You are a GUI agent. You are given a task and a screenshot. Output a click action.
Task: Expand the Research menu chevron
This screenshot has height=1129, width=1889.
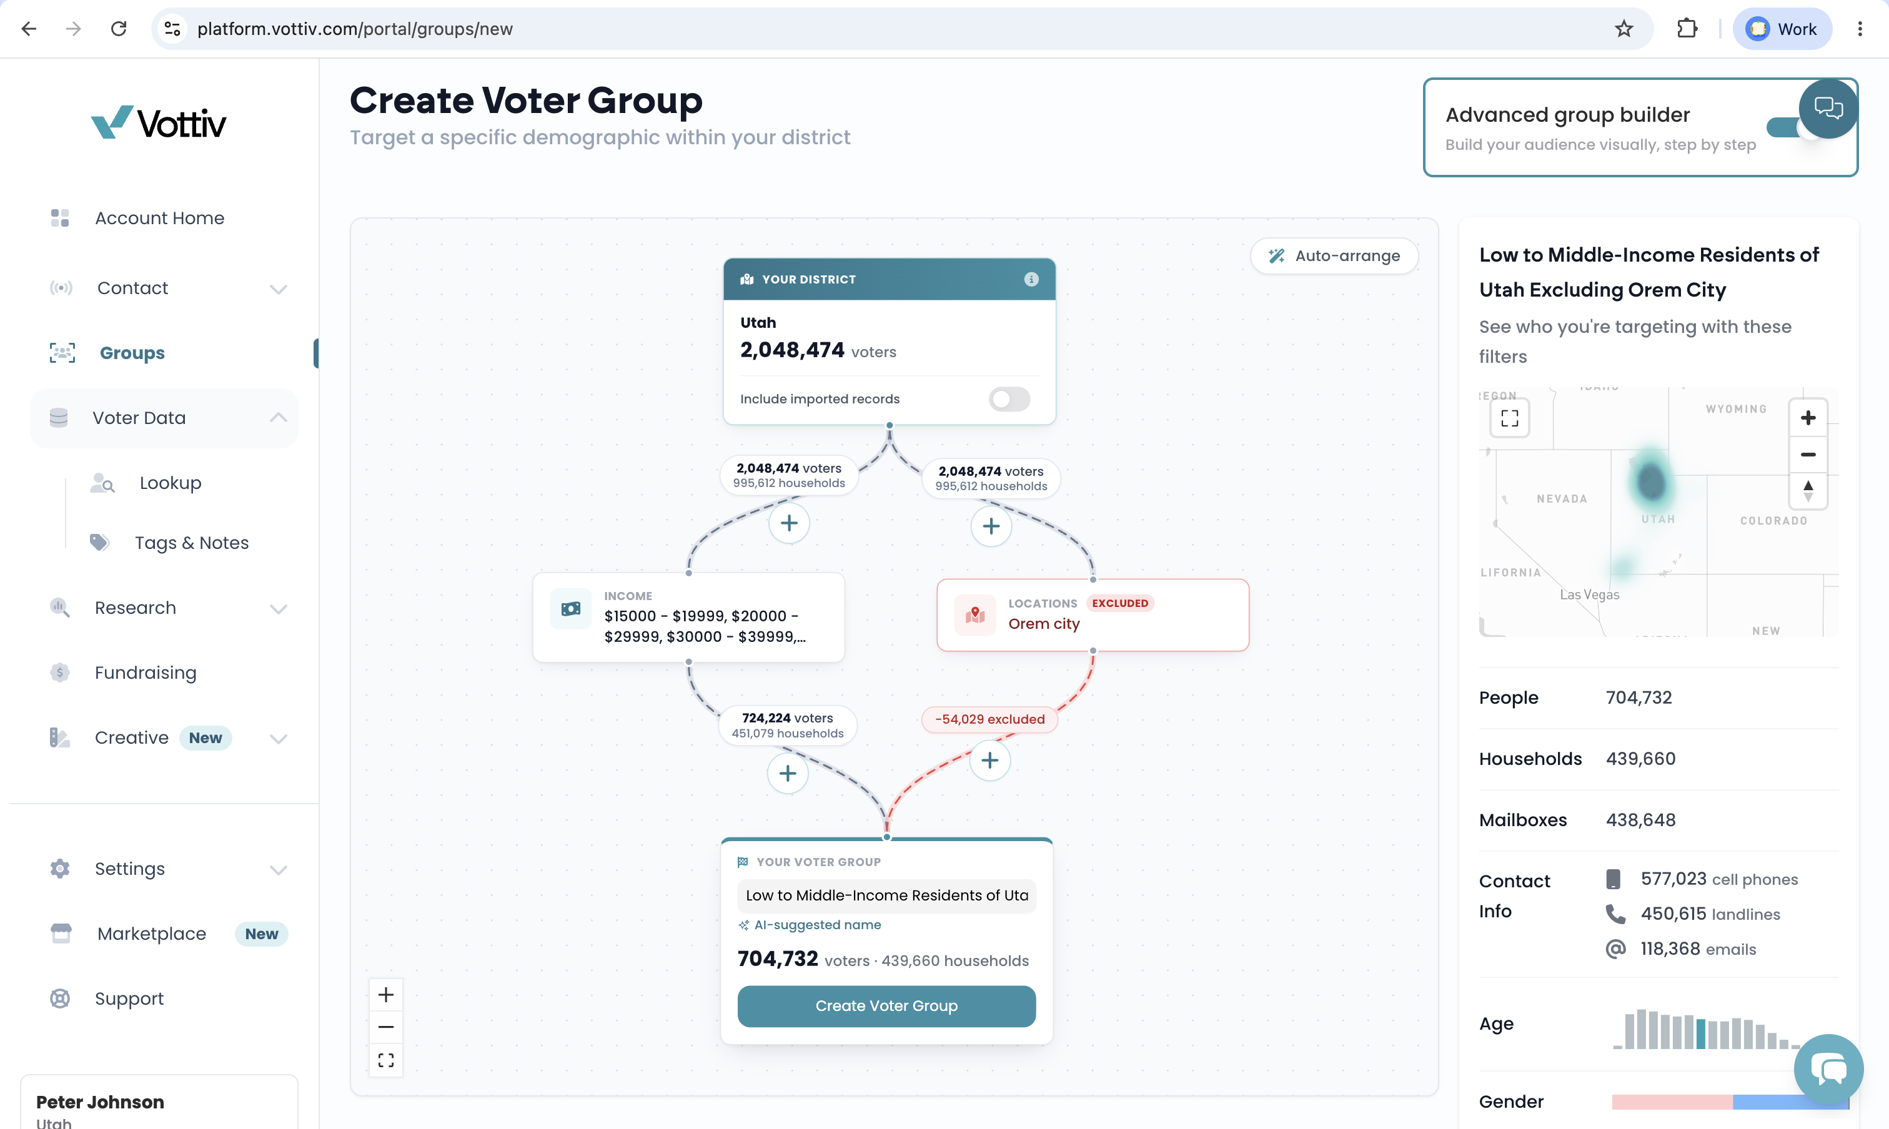(x=279, y=608)
